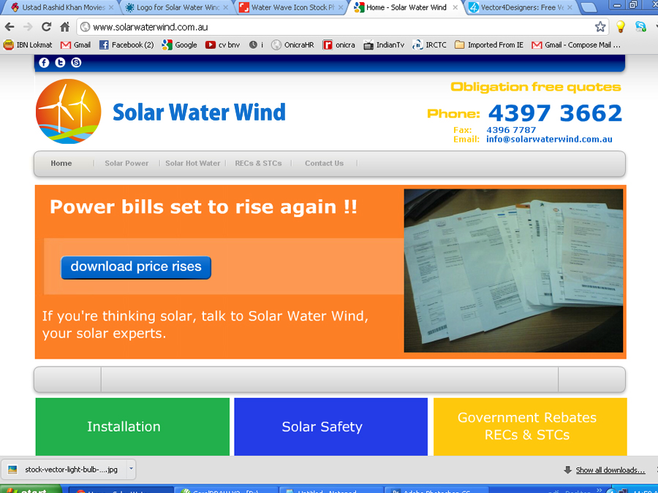Close the Ustad Rashid Khan Movies tab
The height and width of the screenshot is (493, 658).
(x=111, y=7)
